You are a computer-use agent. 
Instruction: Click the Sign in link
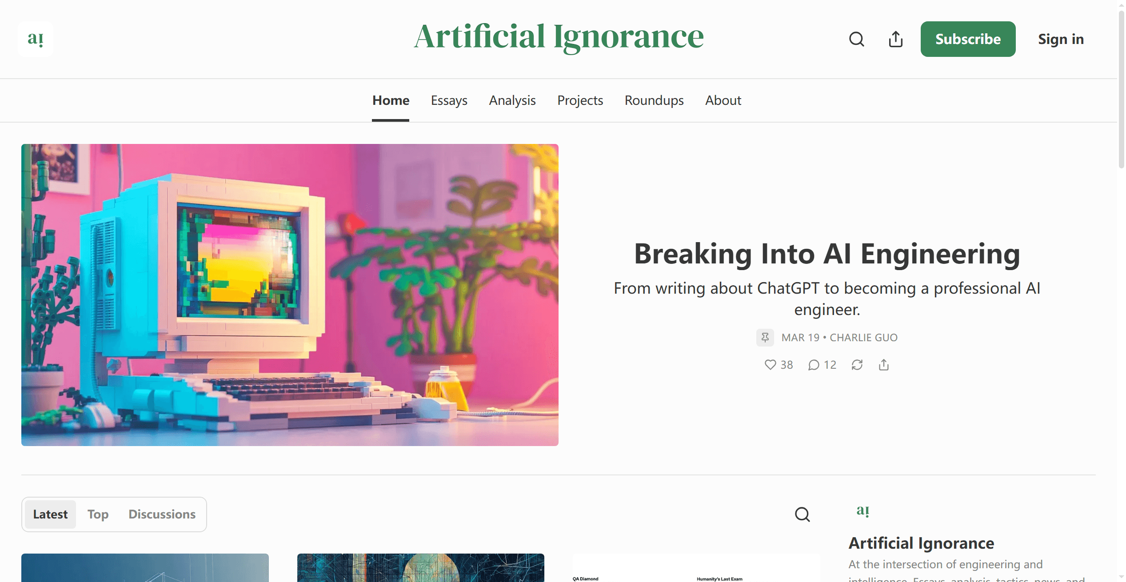coord(1061,39)
